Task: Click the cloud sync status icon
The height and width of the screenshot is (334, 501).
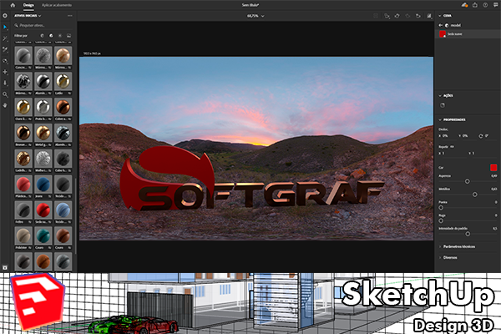Action: (464, 5)
